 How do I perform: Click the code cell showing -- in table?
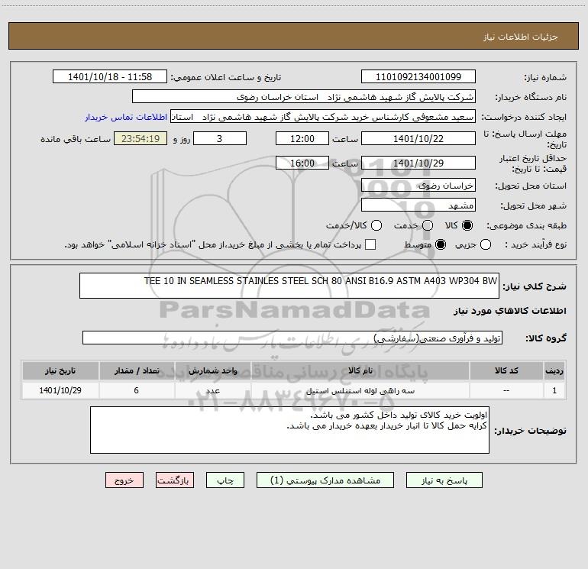506,390
